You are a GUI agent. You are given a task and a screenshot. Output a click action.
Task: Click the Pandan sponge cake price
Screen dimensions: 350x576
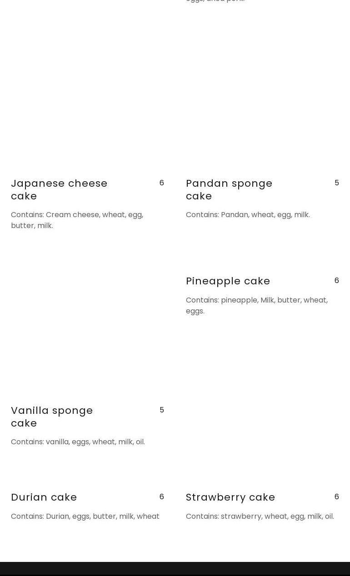coord(336,183)
